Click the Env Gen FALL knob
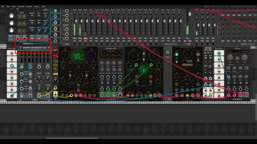The height and width of the screenshot is (144, 257). 210,68
